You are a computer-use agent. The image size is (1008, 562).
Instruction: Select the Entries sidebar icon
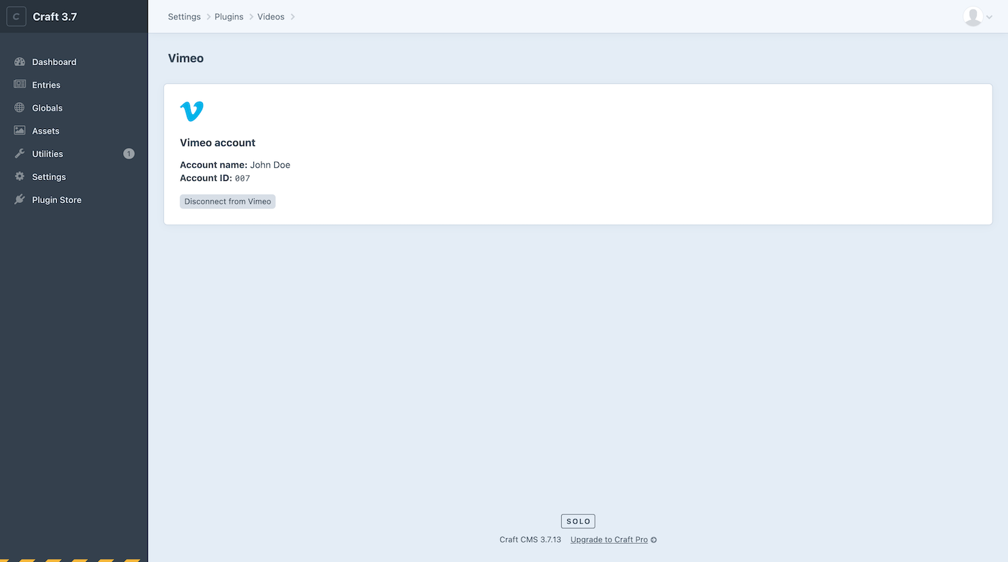(x=20, y=85)
